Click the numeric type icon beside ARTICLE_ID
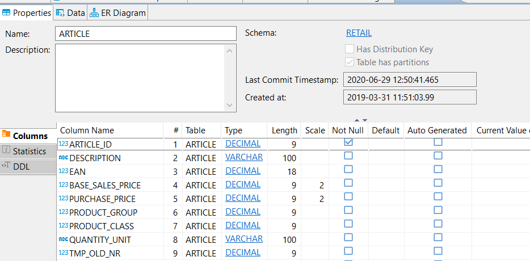Image resolution: width=530 pixels, height=261 pixels. 64,144
